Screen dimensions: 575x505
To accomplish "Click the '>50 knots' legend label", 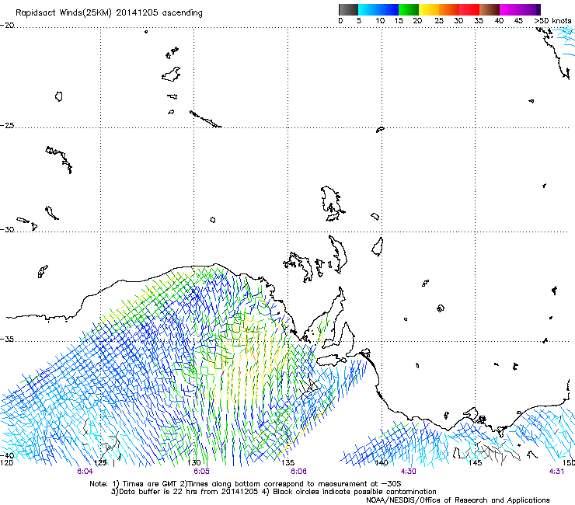I will pyautogui.click(x=552, y=21).
